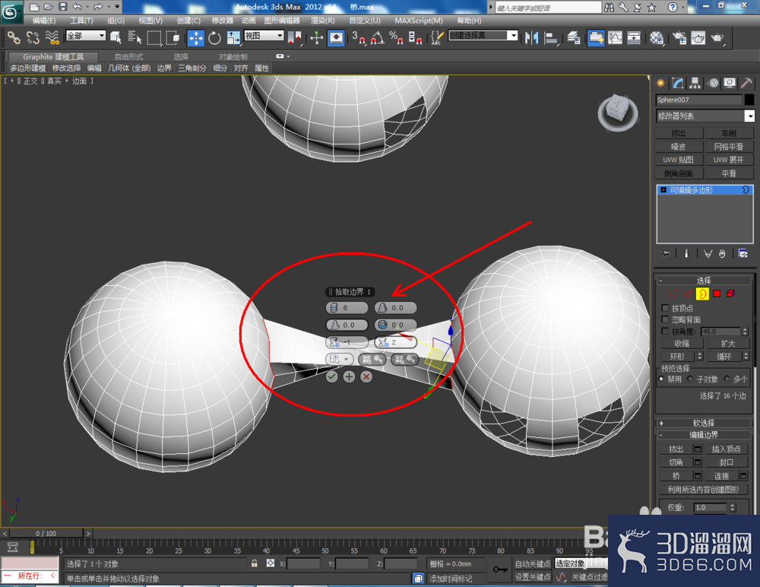760x587 pixels.
Task: Enable 按角度 checkbox
Action: point(665,332)
